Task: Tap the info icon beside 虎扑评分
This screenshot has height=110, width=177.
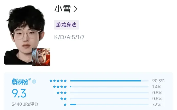Action: pos(34,81)
